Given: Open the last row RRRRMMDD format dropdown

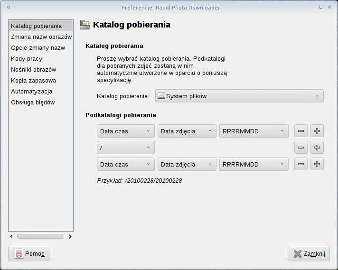Looking at the screenshot, I should pyautogui.click(x=253, y=164).
